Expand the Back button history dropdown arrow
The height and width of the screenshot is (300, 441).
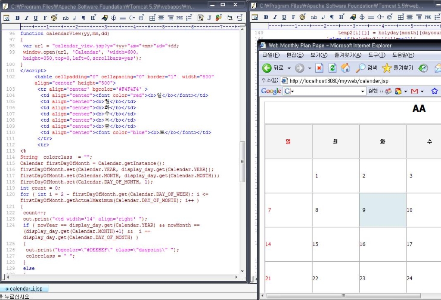click(289, 68)
